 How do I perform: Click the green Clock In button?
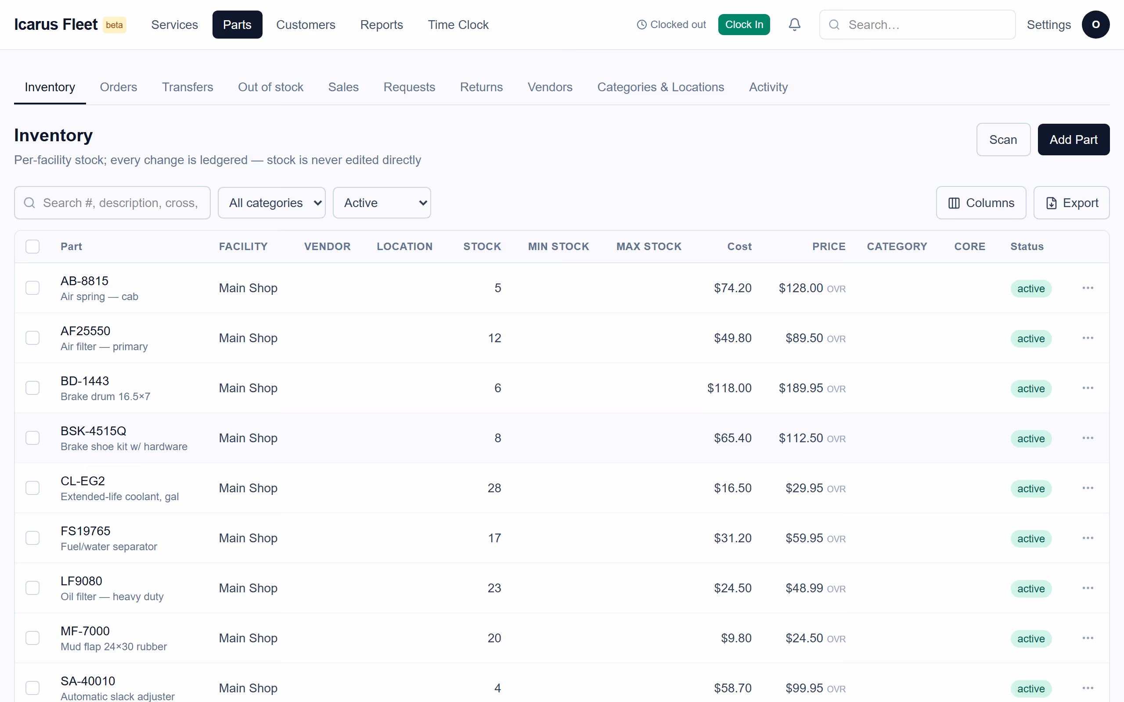tap(744, 25)
